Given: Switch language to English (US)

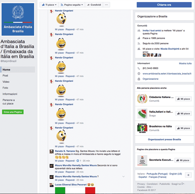Looking at the screenshot, I should 175,174.
